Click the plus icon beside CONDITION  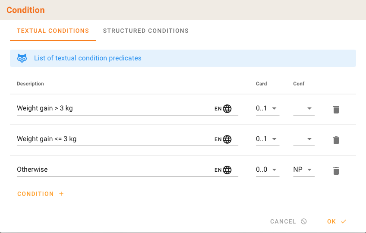point(61,194)
